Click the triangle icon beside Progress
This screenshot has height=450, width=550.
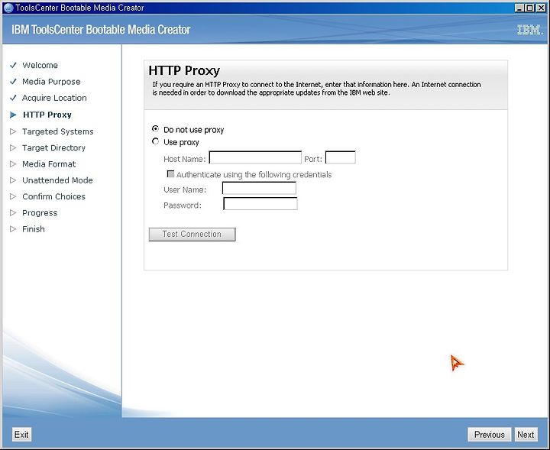point(13,212)
